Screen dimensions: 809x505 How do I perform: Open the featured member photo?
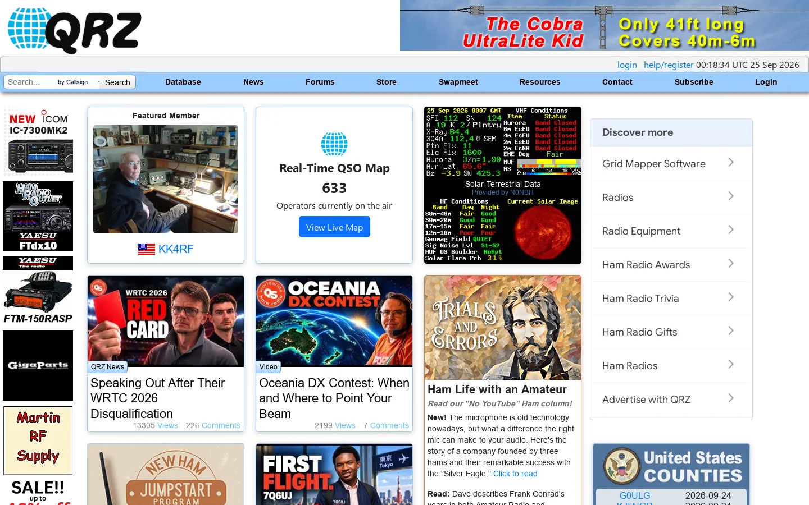[x=166, y=179]
